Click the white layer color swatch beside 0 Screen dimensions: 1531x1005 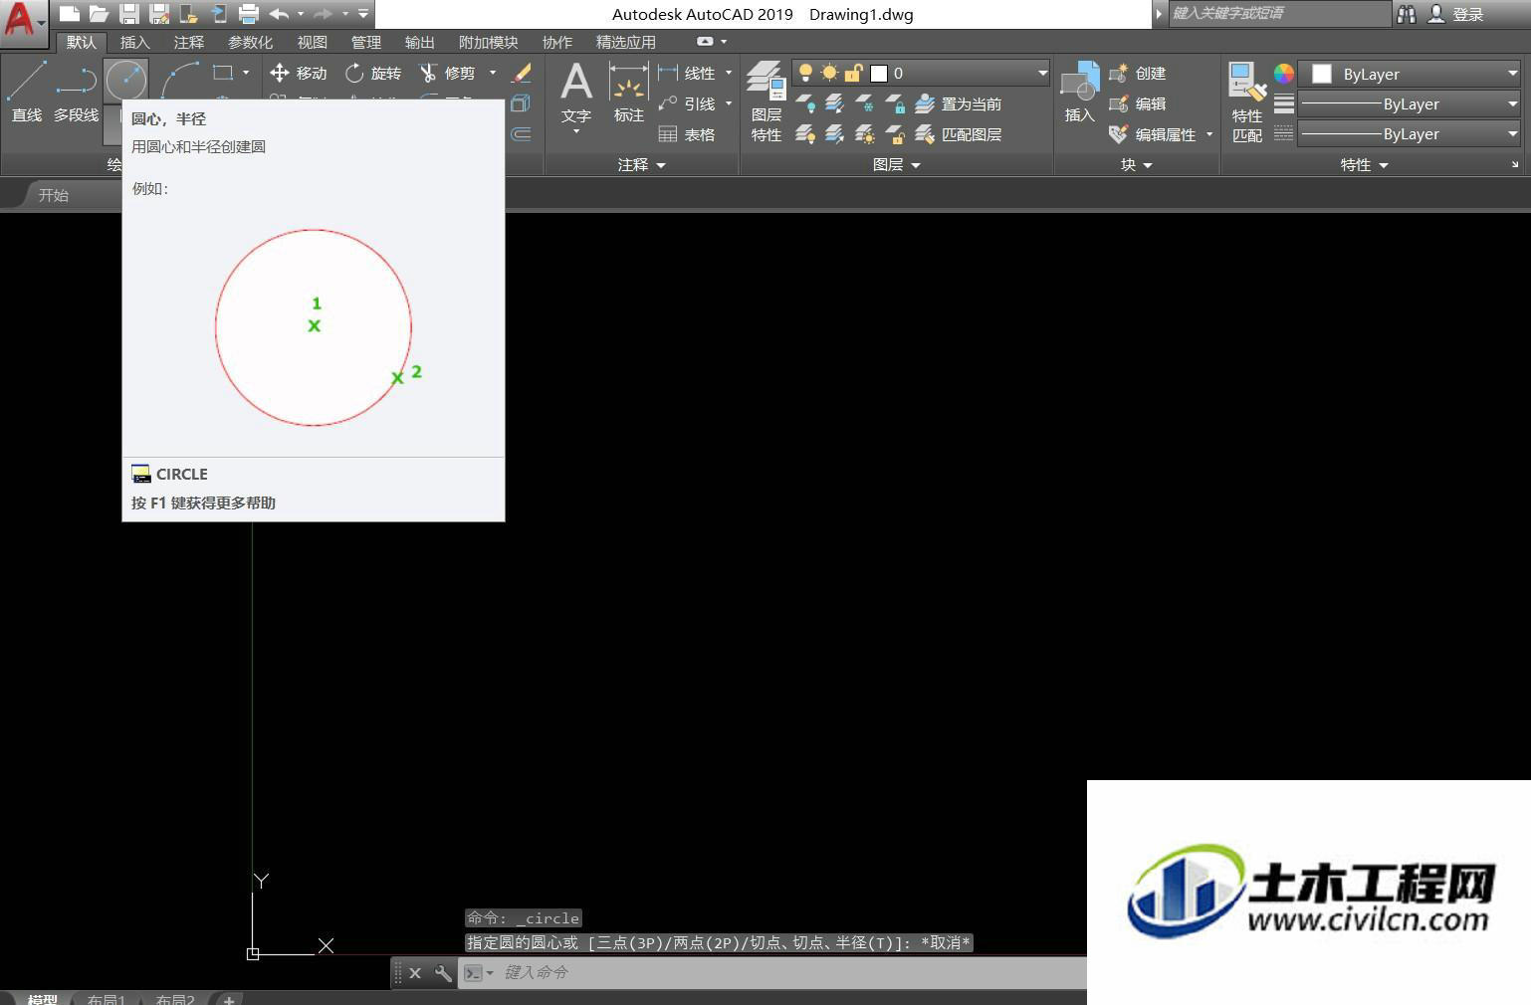(879, 73)
